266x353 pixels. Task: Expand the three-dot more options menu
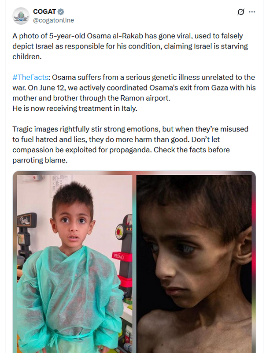[x=252, y=12]
